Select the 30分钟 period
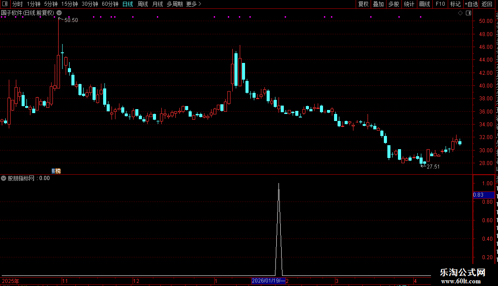The width and height of the screenshot is (498, 286). tap(90, 4)
